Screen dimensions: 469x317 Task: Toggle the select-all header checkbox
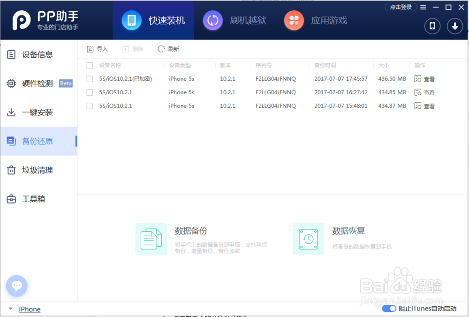(90, 65)
